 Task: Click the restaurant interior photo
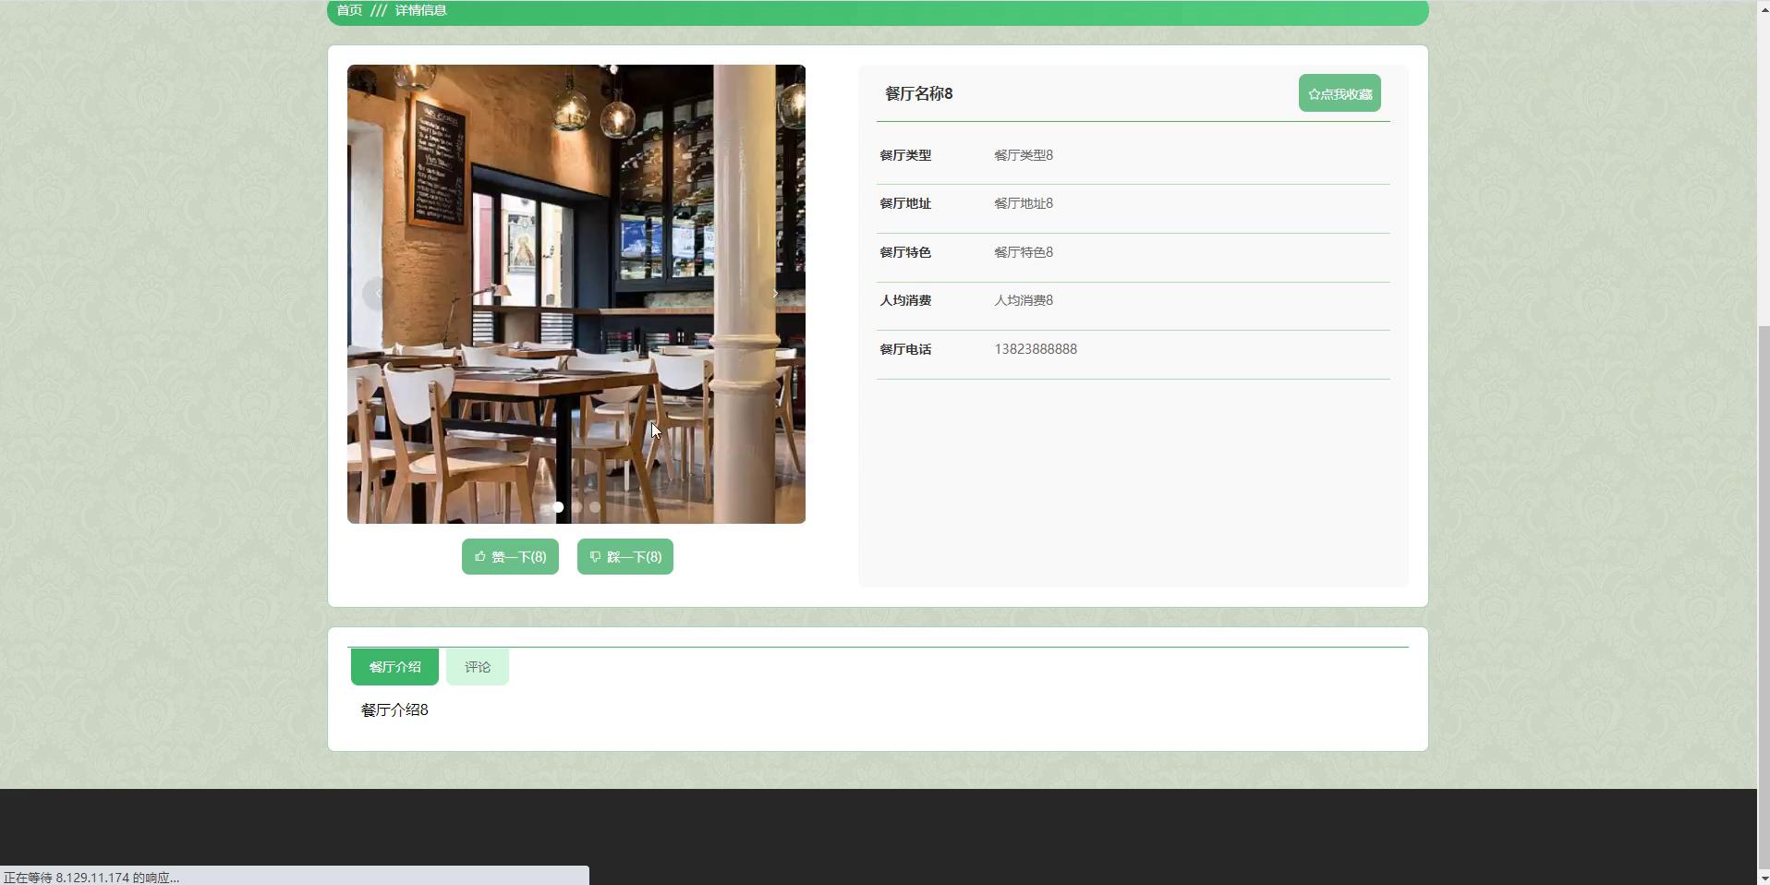point(576,294)
